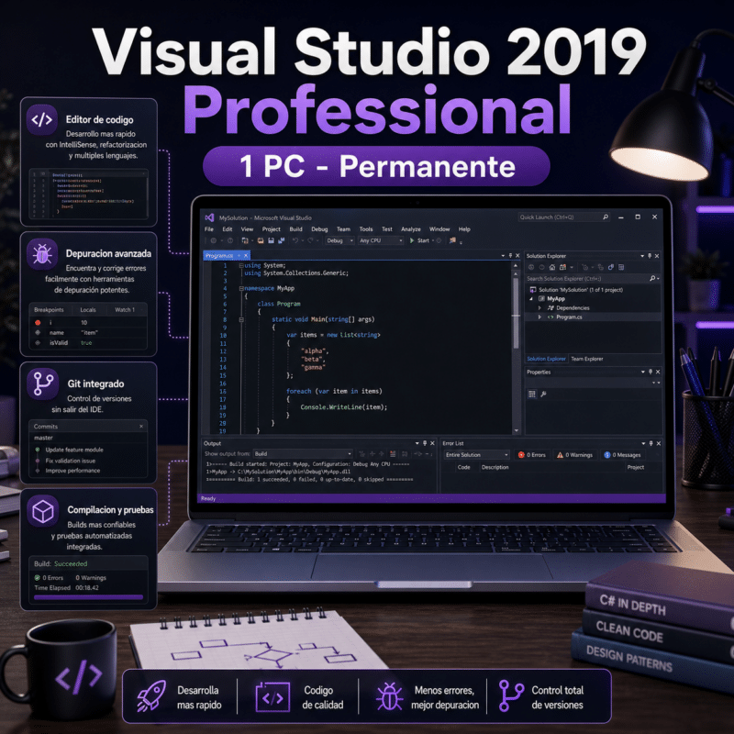Click the Categorized grid icon in Properties

pos(532,395)
